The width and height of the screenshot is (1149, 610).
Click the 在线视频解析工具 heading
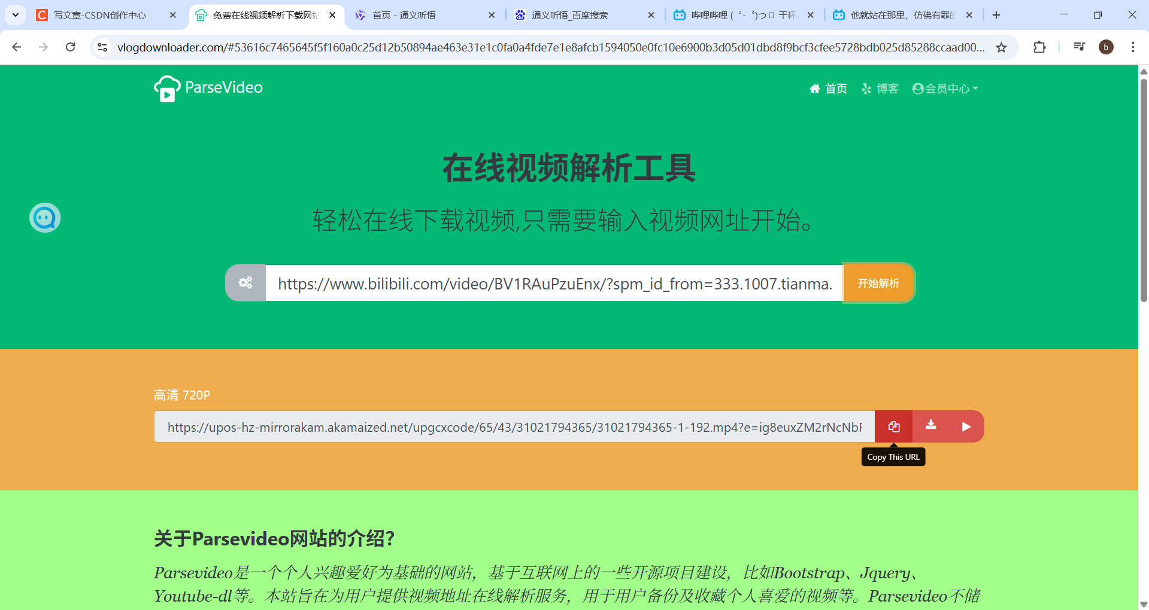[569, 168]
